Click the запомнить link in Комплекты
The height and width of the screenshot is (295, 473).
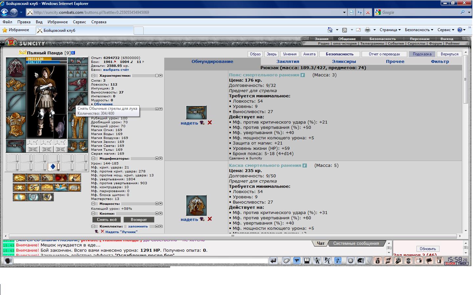pyautogui.click(x=138, y=226)
